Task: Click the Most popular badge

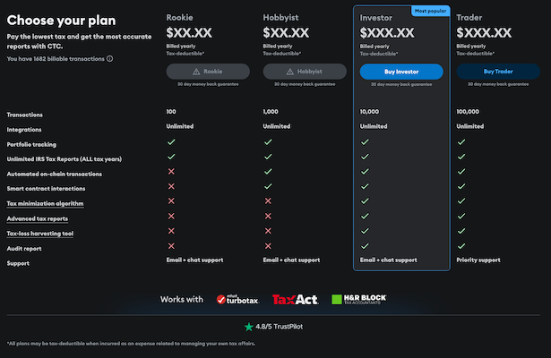Action: click(430, 11)
